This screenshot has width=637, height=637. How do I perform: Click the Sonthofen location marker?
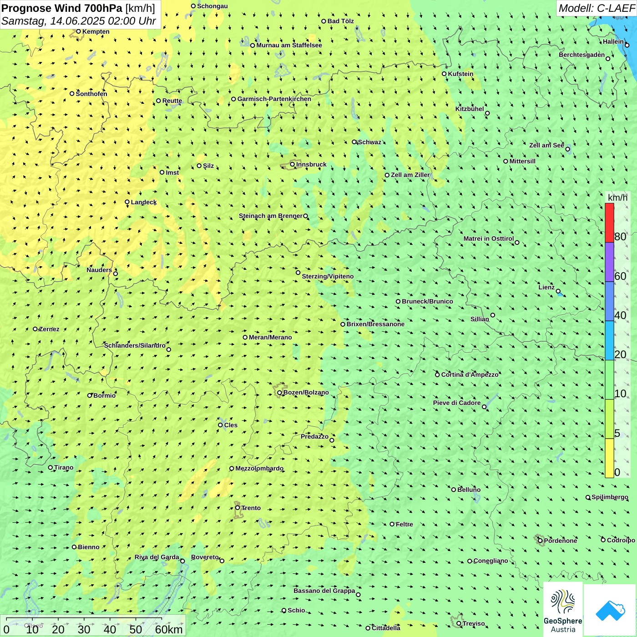pos(72,94)
